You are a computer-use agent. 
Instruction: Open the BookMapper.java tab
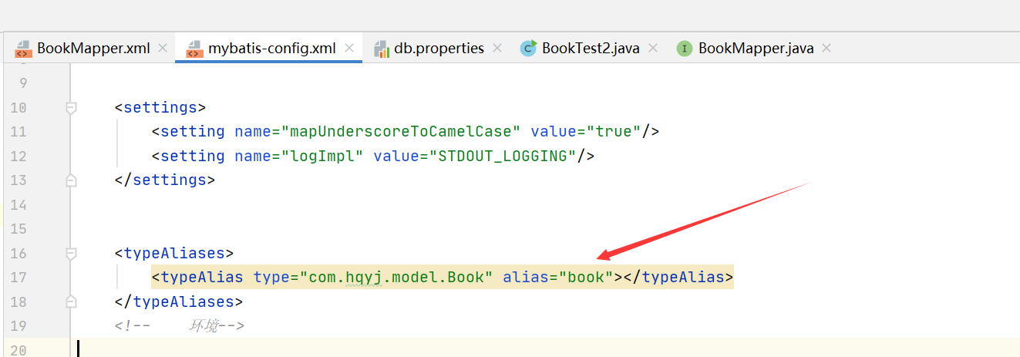click(756, 48)
